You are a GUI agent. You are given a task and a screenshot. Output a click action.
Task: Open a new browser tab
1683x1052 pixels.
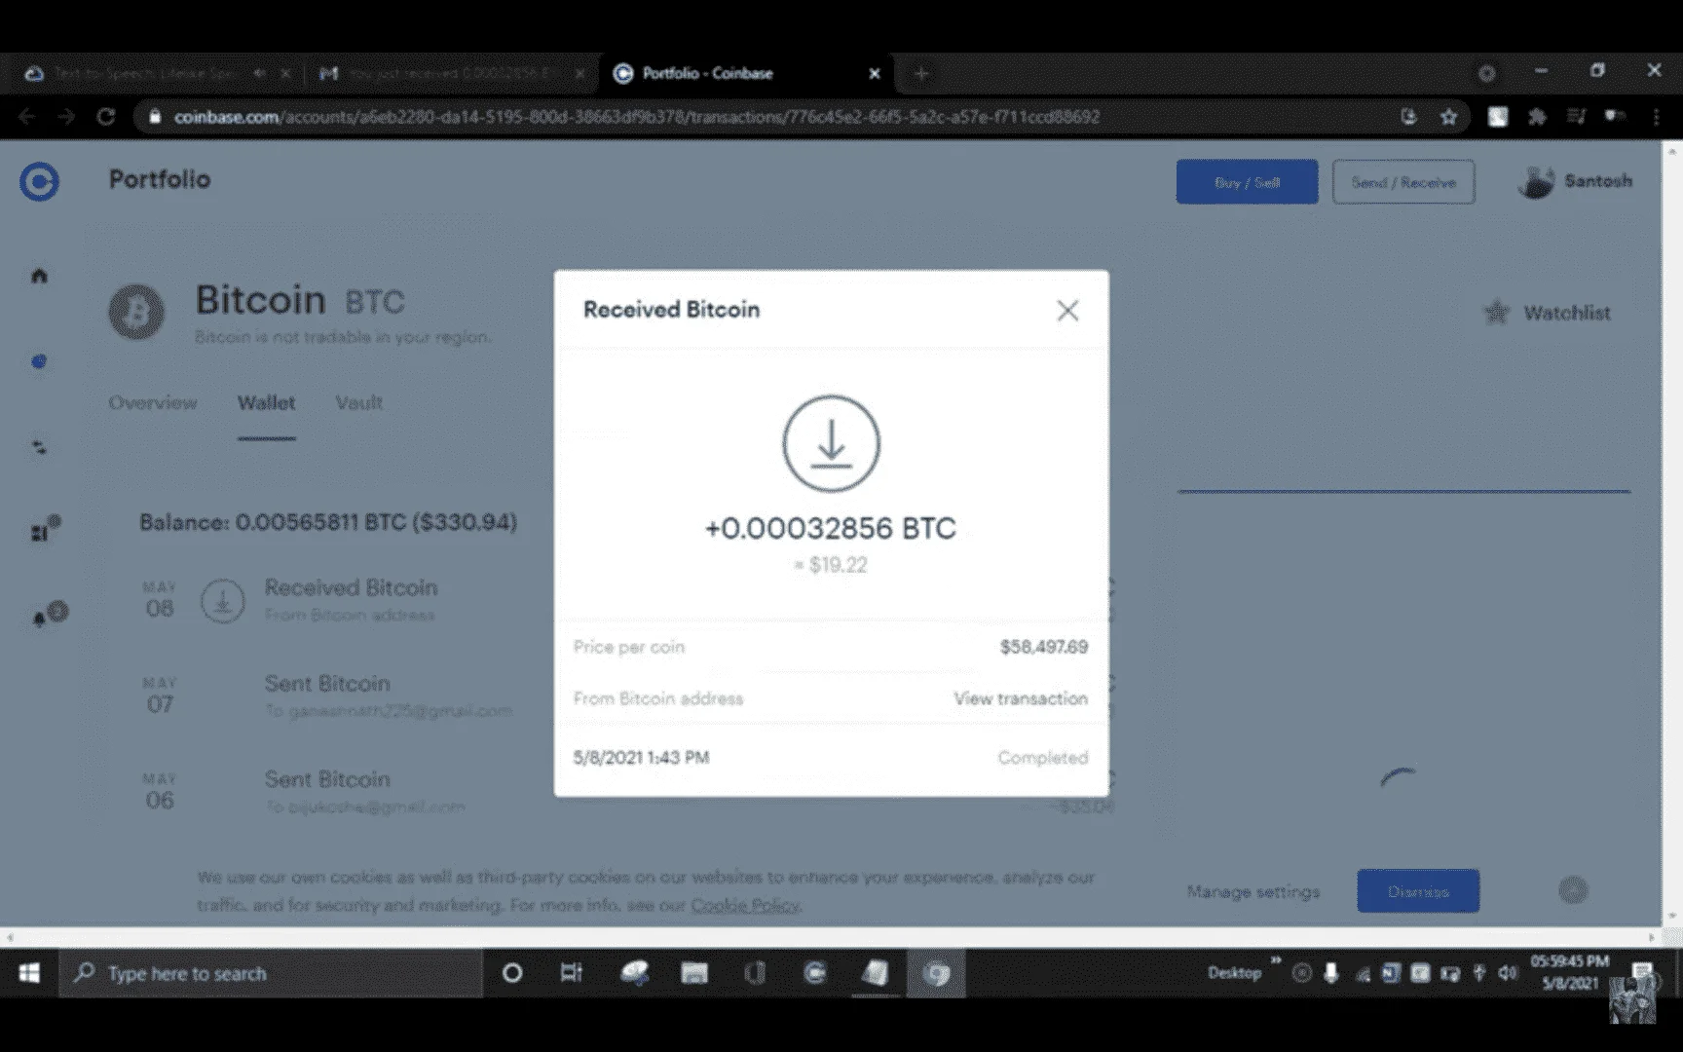tap(920, 73)
